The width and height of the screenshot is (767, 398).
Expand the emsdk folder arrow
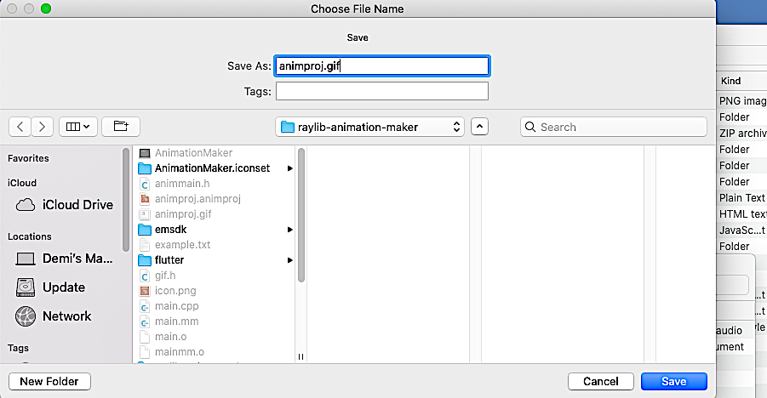290,230
